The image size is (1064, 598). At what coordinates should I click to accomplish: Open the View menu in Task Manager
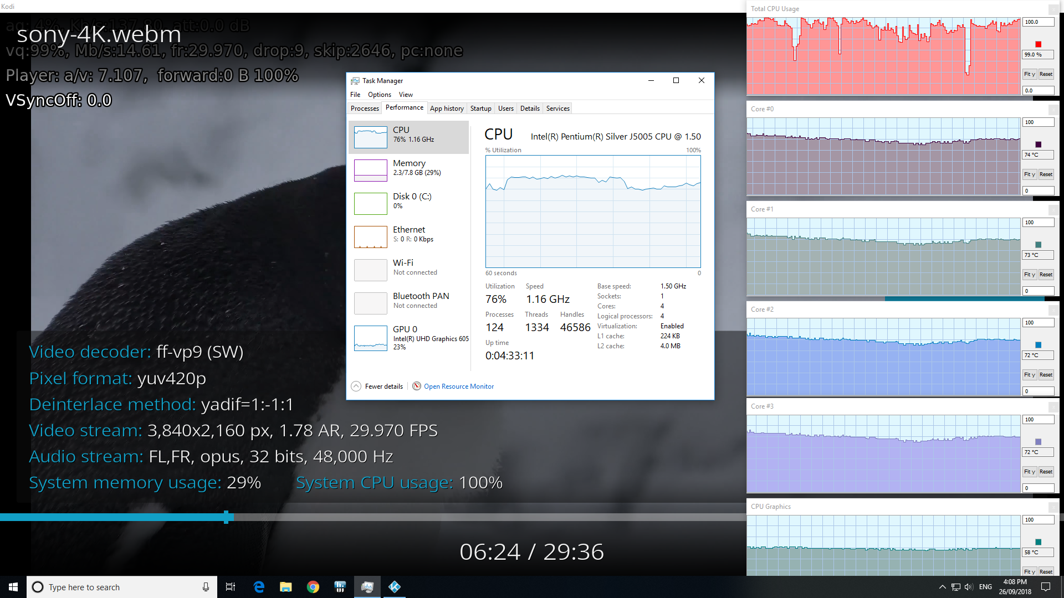tap(406, 95)
